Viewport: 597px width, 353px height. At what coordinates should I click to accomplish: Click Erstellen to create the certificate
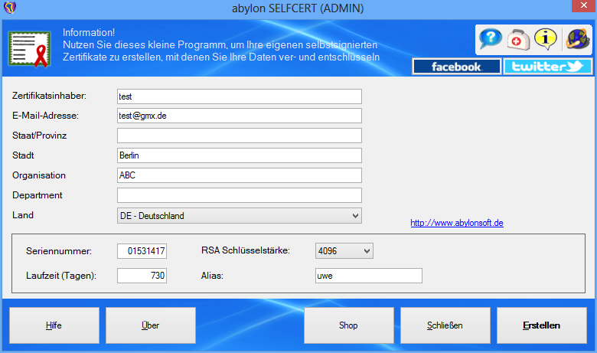click(542, 325)
